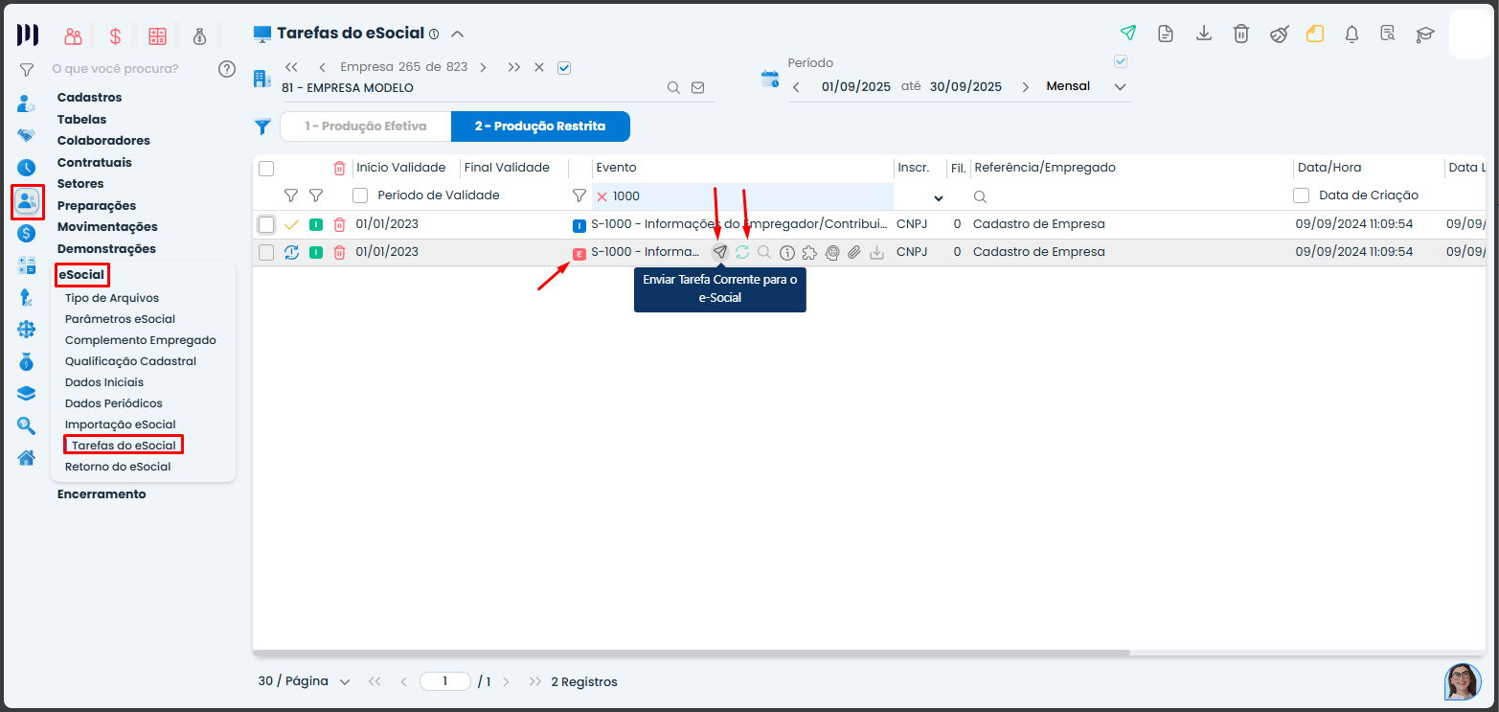Click the green refresh icon in second row
The image size is (1499, 712).
pos(742,252)
